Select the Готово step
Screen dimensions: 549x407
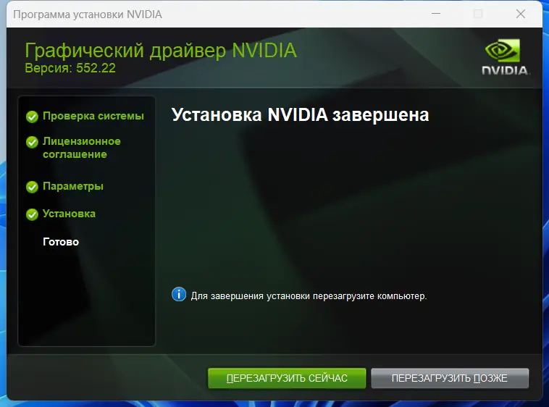pos(61,242)
